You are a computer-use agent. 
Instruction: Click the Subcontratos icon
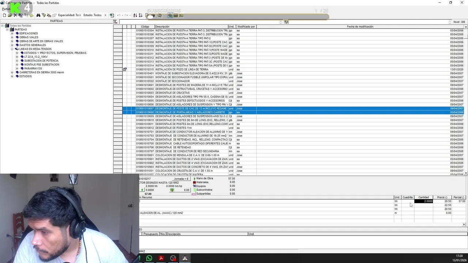(x=194, y=190)
